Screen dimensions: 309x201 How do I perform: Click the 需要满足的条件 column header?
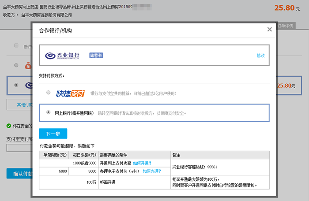click(134, 155)
